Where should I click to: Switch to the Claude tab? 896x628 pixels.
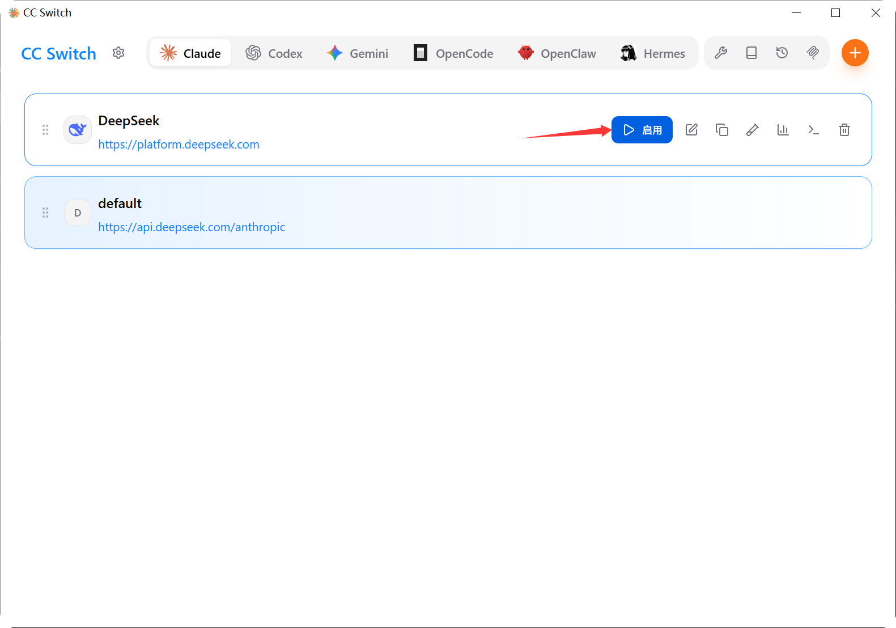[190, 53]
